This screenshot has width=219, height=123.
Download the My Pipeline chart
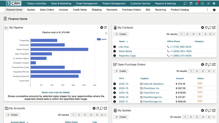click(106, 33)
